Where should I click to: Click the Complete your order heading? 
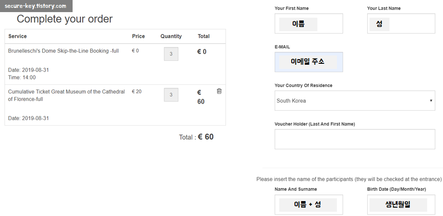tap(65, 19)
